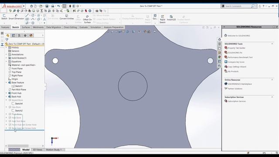Click the Print icon
The height and width of the screenshot is (157, 279).
(x=53, y=6)
